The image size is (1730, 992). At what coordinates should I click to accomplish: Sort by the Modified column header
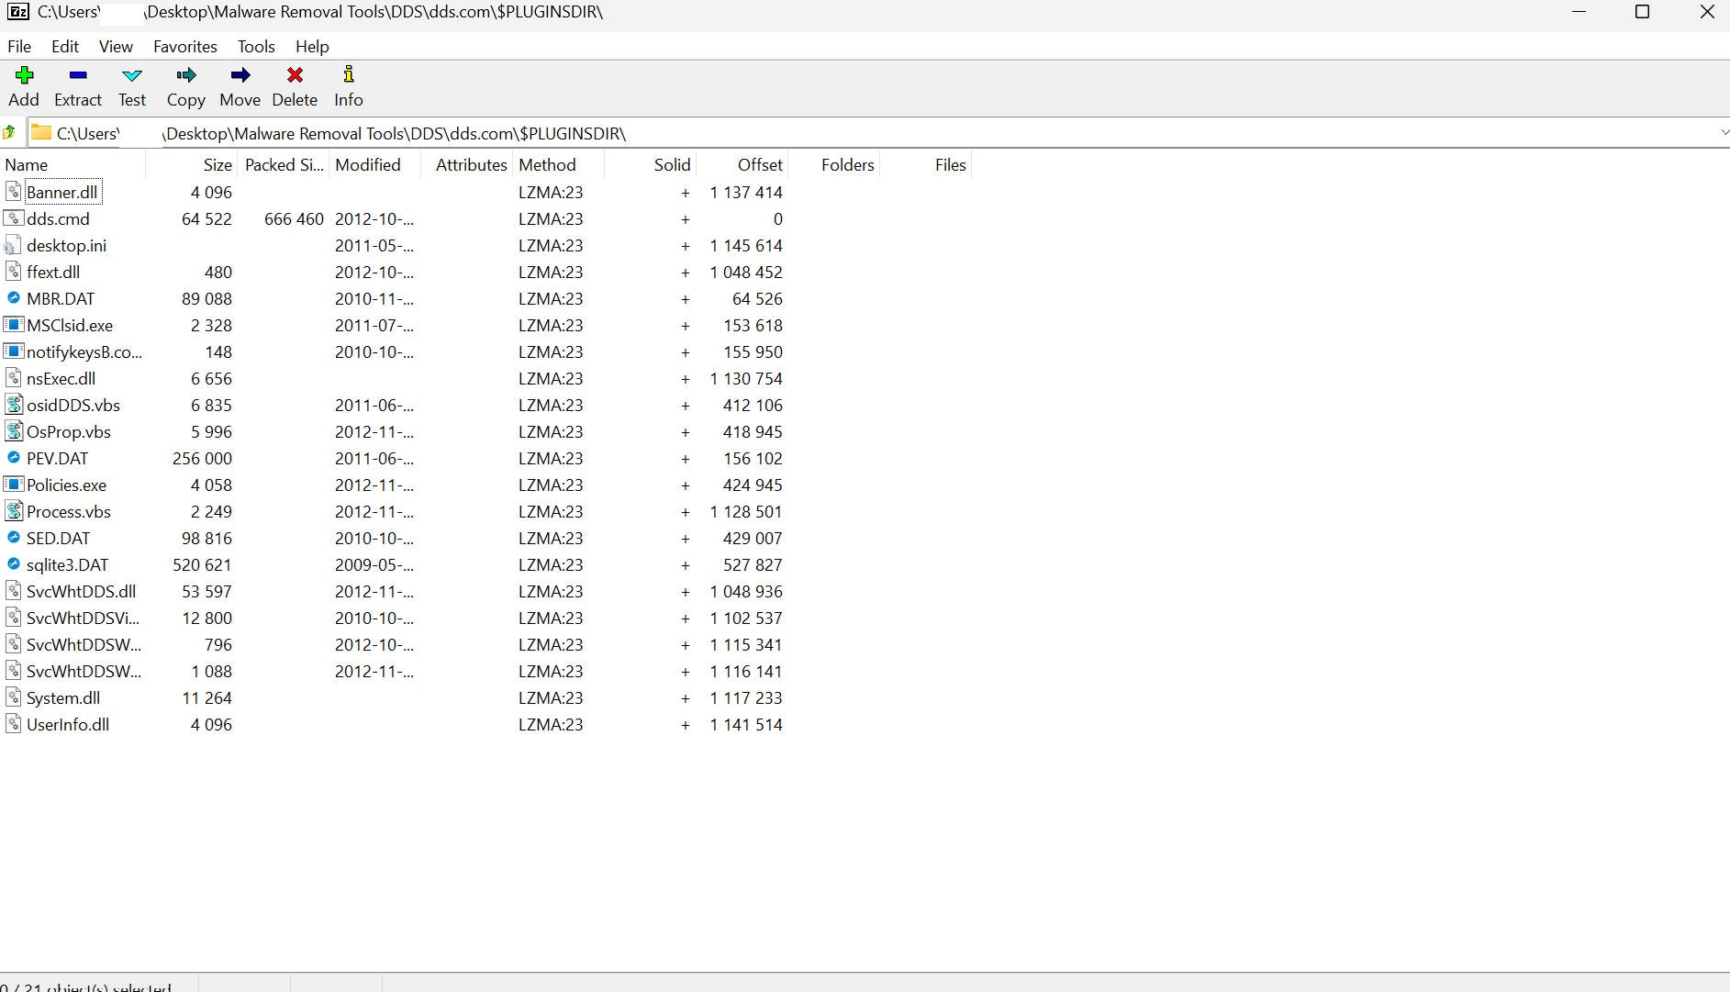pos(374,164)
